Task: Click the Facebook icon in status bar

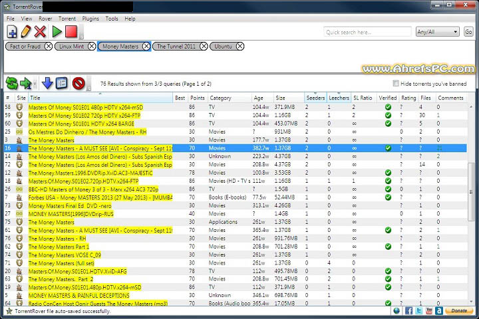Action: 408,311
